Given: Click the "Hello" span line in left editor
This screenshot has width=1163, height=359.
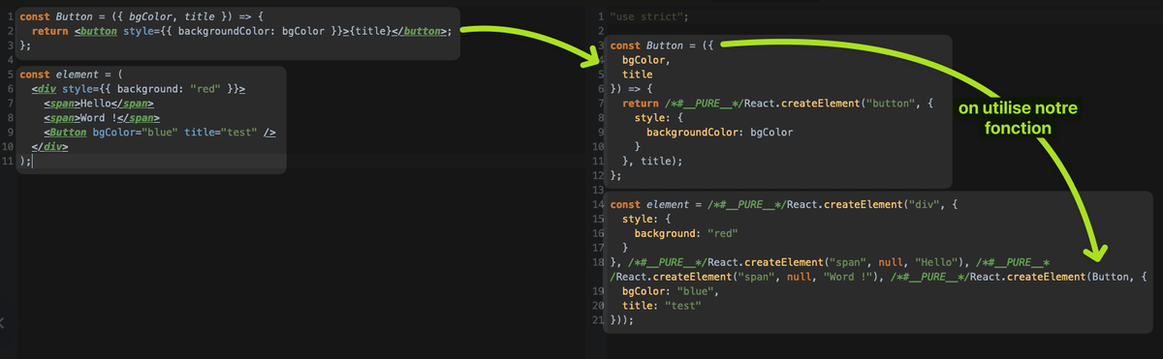Looking at the screenshot, I should (x=99, y=103).
